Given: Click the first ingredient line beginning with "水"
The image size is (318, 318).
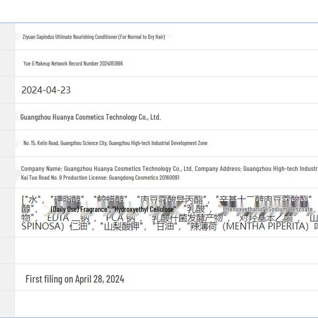Looking at the screenshot, I should tap(167, 200).
